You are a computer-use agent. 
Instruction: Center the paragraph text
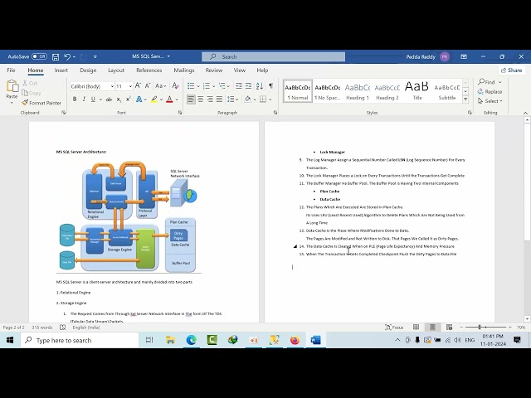(201, 99)
